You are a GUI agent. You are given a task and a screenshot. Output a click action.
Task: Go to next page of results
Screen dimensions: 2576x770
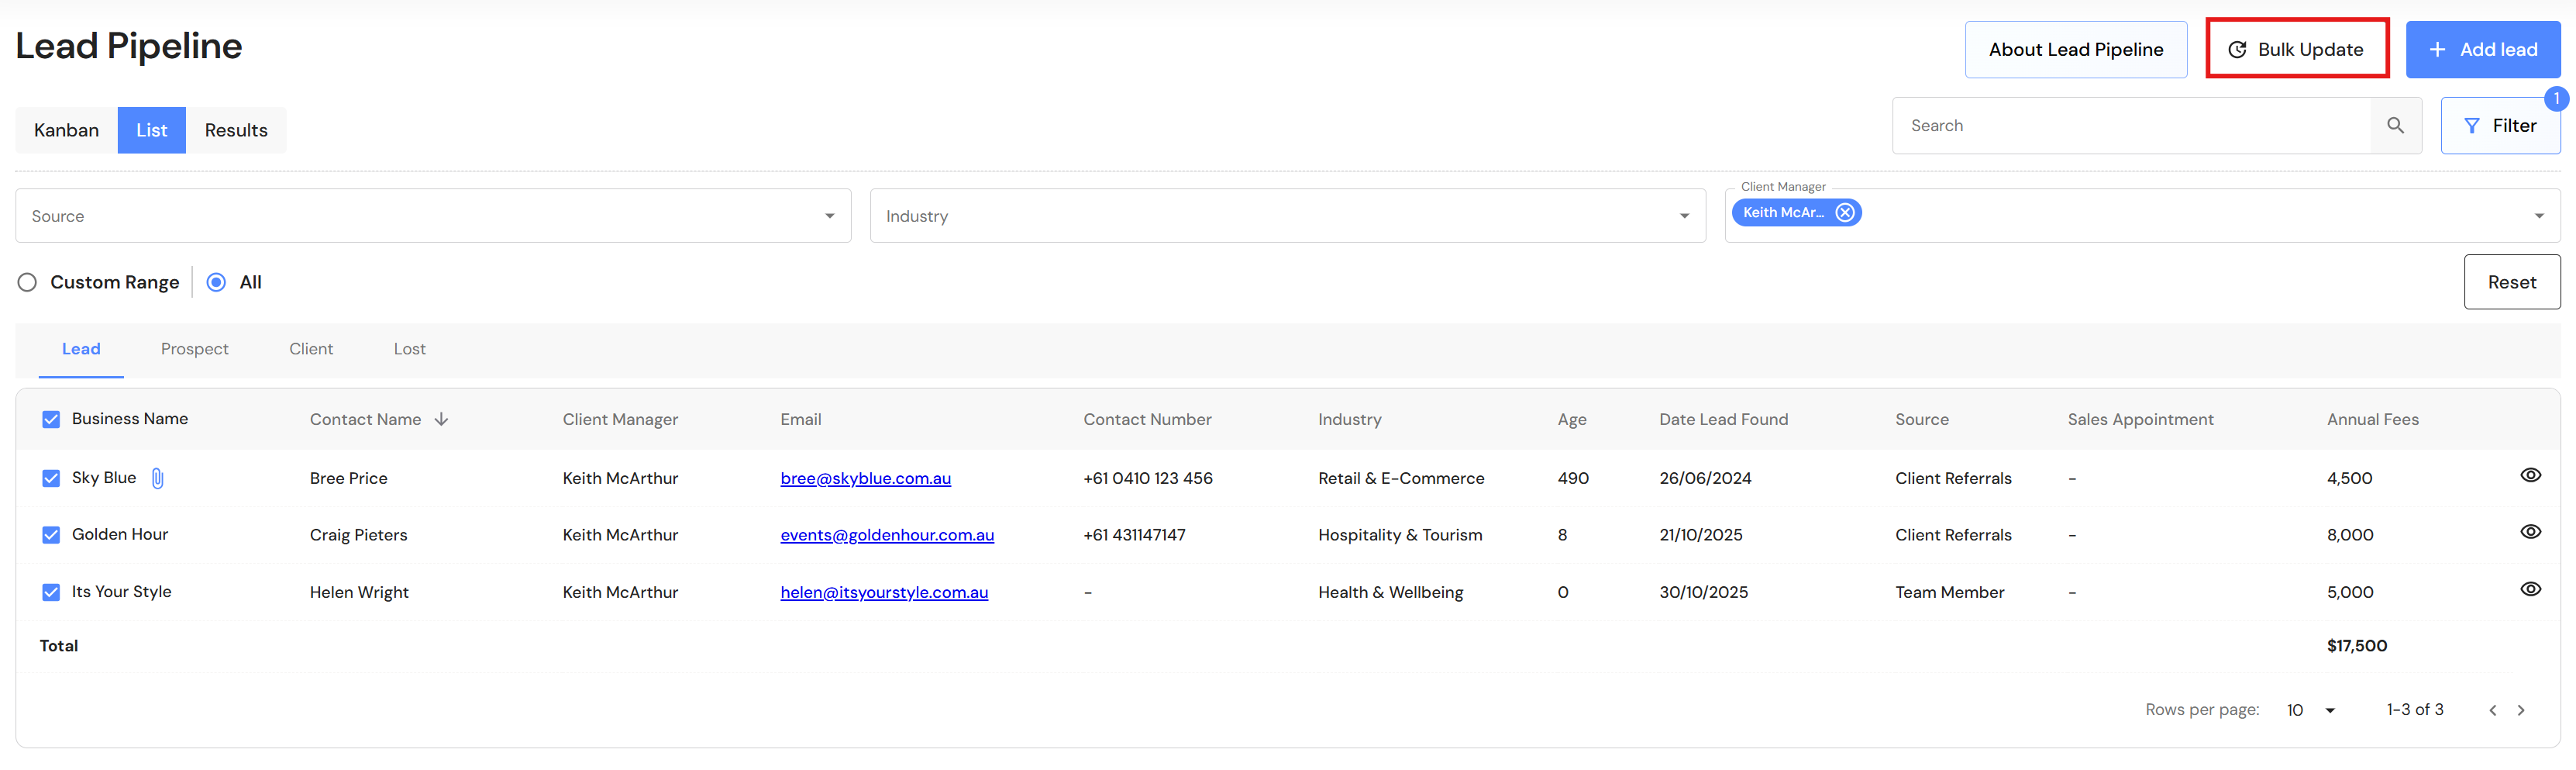coord(2521,711)
